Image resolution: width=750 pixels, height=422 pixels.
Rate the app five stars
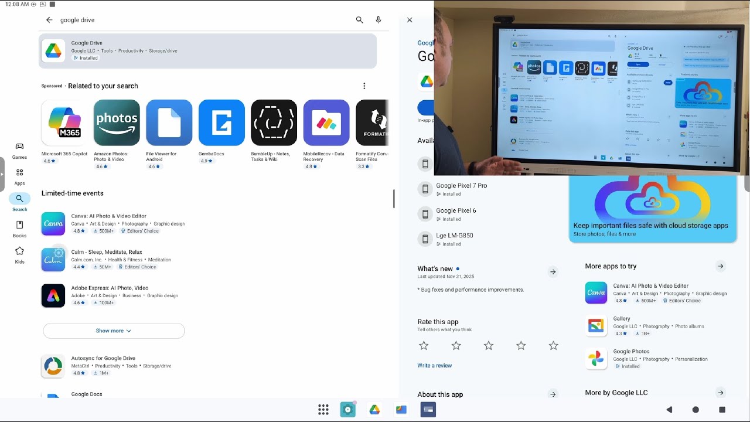553,346
